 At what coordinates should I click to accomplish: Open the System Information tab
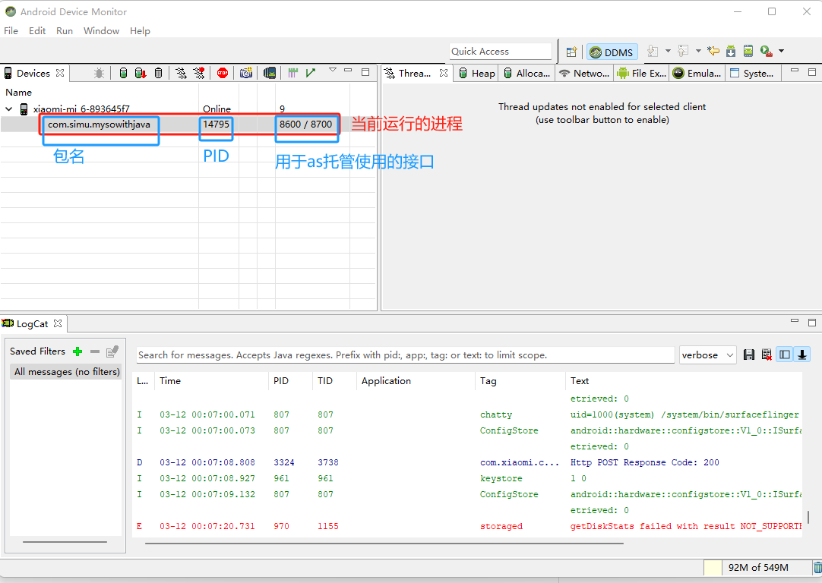coord(752,74)
